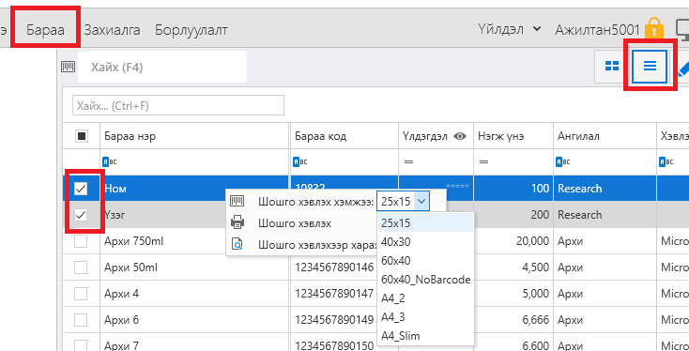Image resolution: width=689 pixels, height=351 pixels.
Task: Collapse the 25x15 label size combo box
Action: [x=421, y=201]
